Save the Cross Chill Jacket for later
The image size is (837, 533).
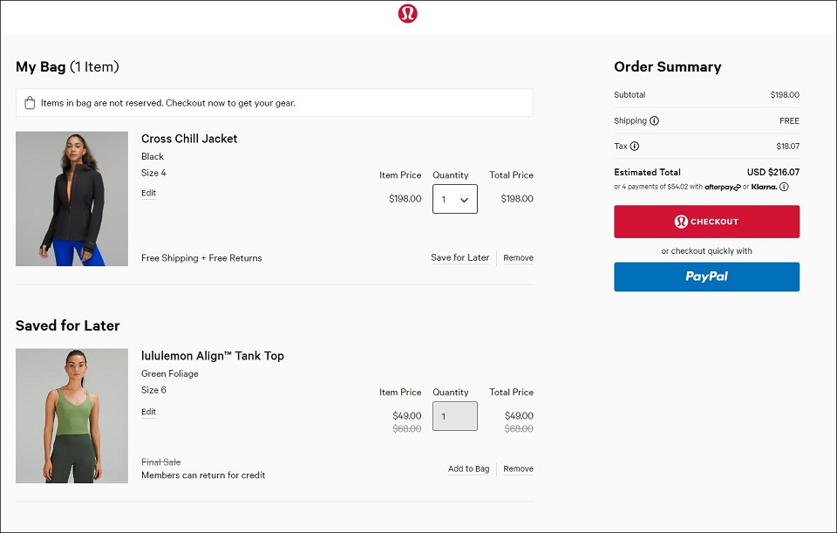pyautogui.click(x=459, y=257)
